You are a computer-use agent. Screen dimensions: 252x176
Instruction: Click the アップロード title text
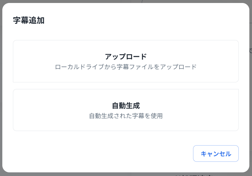(126, 57)
